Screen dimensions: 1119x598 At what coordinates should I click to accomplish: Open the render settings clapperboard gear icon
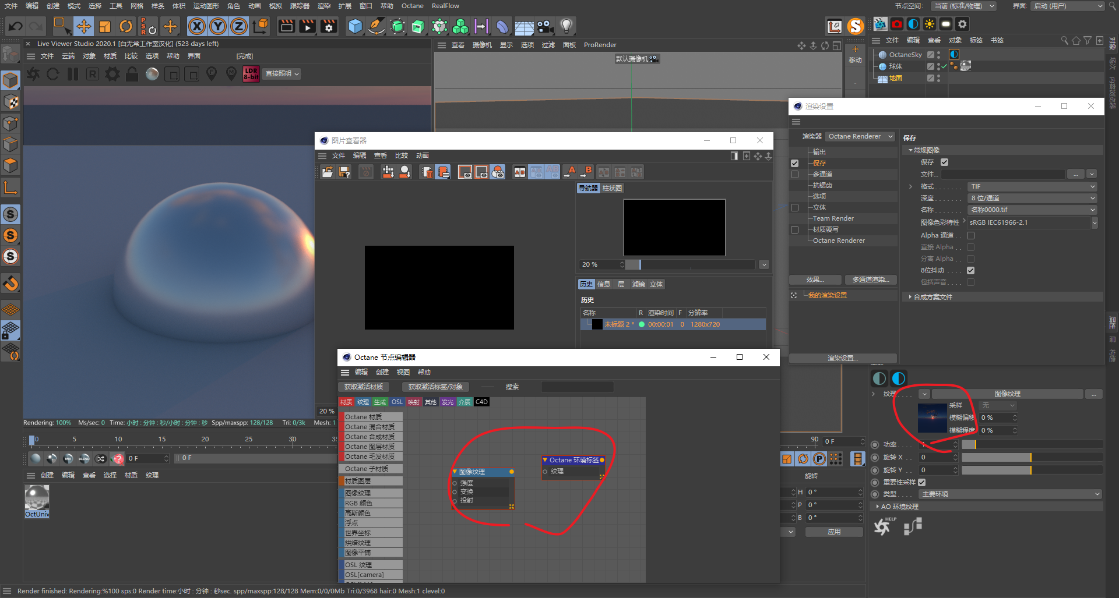329,26
